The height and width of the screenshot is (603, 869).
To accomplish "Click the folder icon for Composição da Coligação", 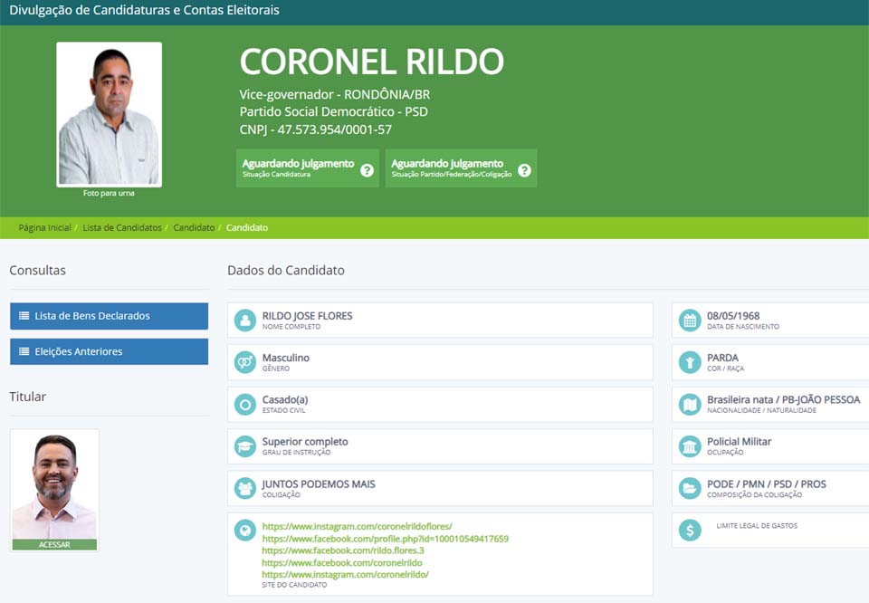I will pyautogui.click(x=690, y=489).
